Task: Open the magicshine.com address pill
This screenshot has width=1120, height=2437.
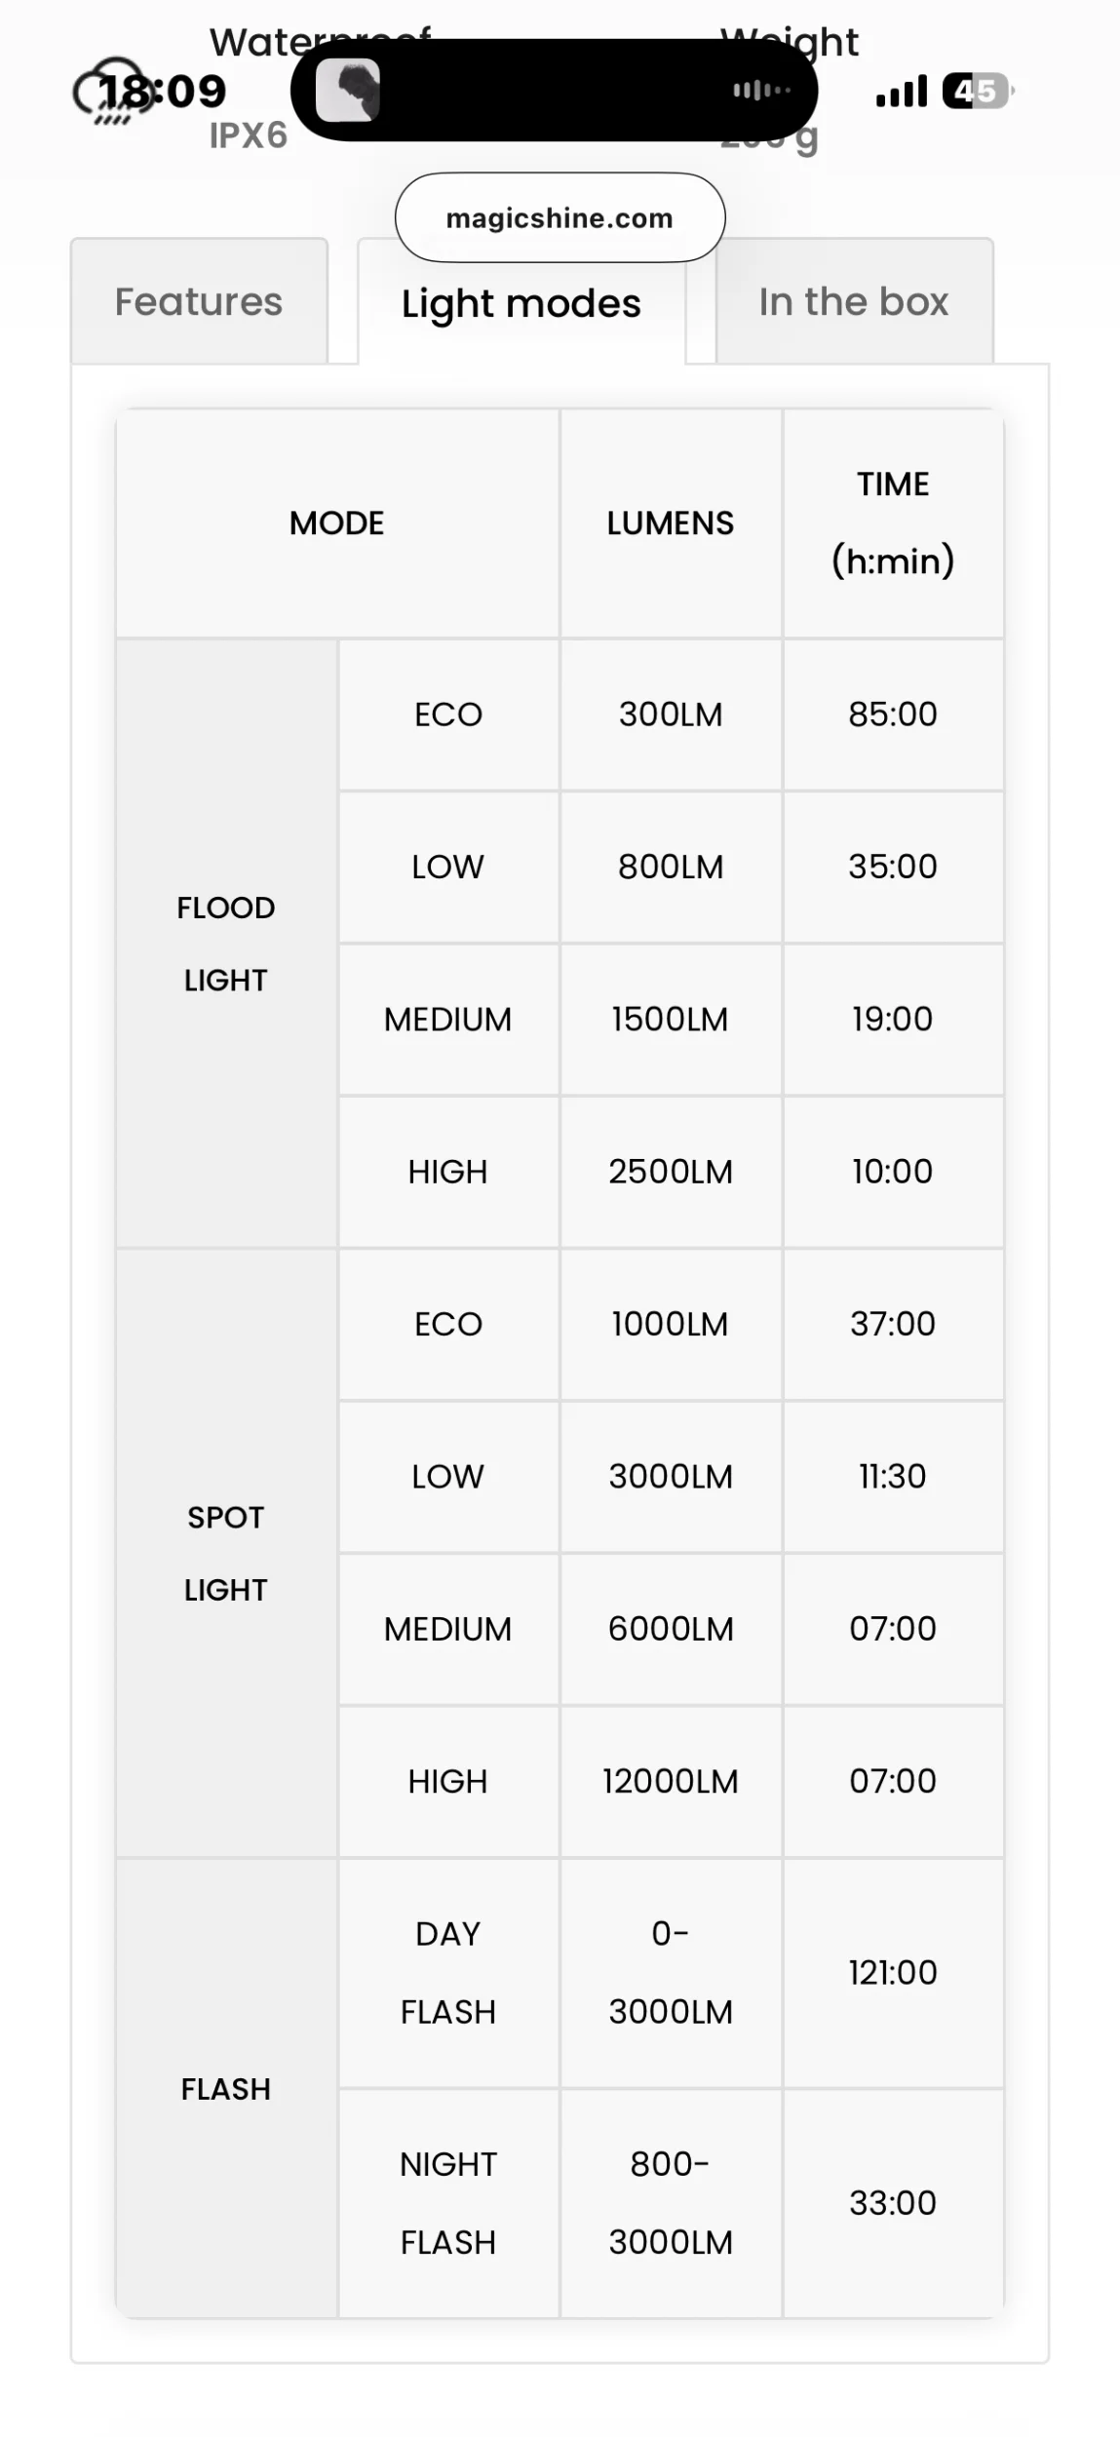Action: tap(560, 217)
